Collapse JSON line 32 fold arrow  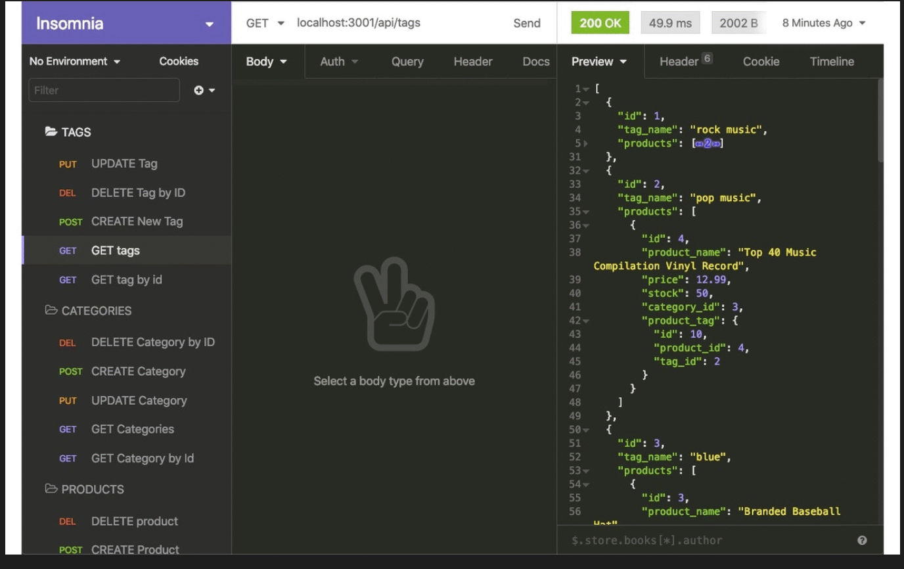coord(585,171)
